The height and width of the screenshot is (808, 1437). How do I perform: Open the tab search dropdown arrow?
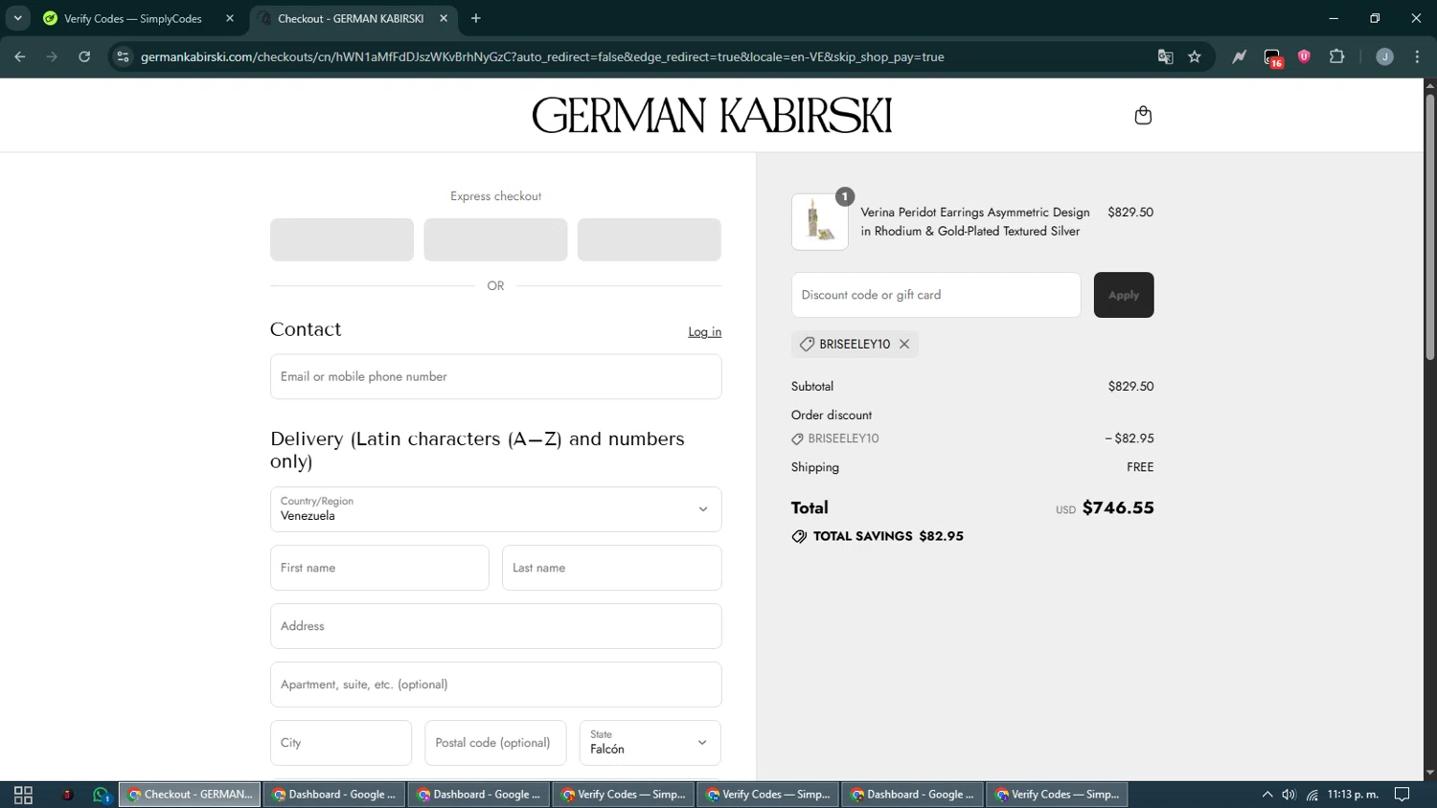(x=17, y=18)
